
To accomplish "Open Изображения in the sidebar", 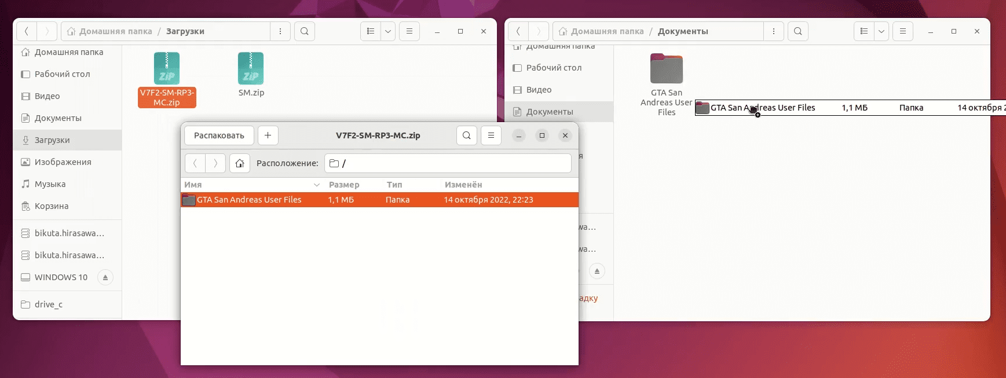I will (x=67, y=162).
